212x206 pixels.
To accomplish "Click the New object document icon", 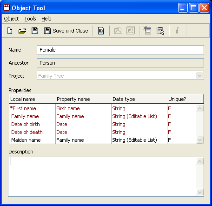I will click(10, 31).
